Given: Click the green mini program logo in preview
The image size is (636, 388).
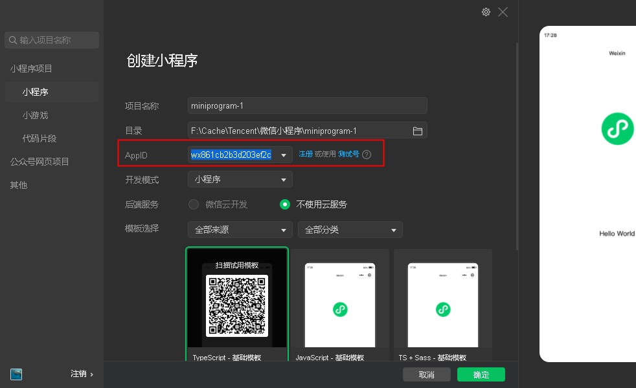Looking at the screenshot, I should tap(617, 129).
